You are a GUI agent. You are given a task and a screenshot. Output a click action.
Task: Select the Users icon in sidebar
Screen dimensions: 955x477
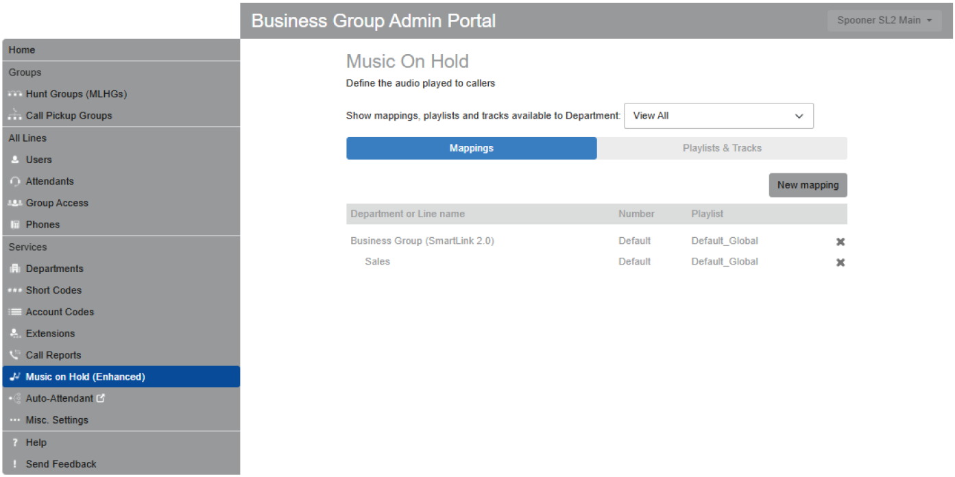pyautogui.click(x=15, y=160)
